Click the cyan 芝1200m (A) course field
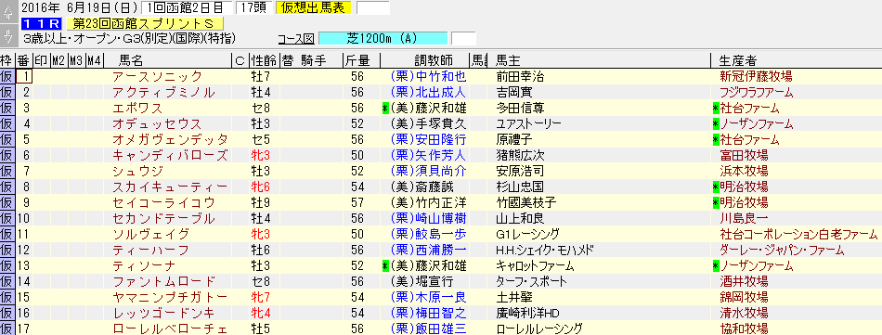Viewport: 882px width, 335px height. click(383, 38)
